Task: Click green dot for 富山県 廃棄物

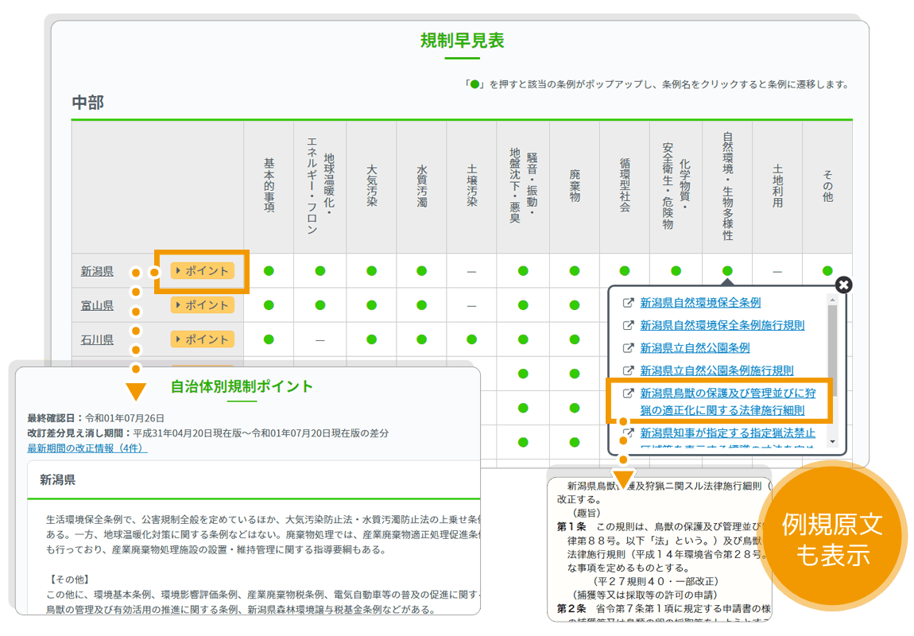Action: [x=575, y=305]
